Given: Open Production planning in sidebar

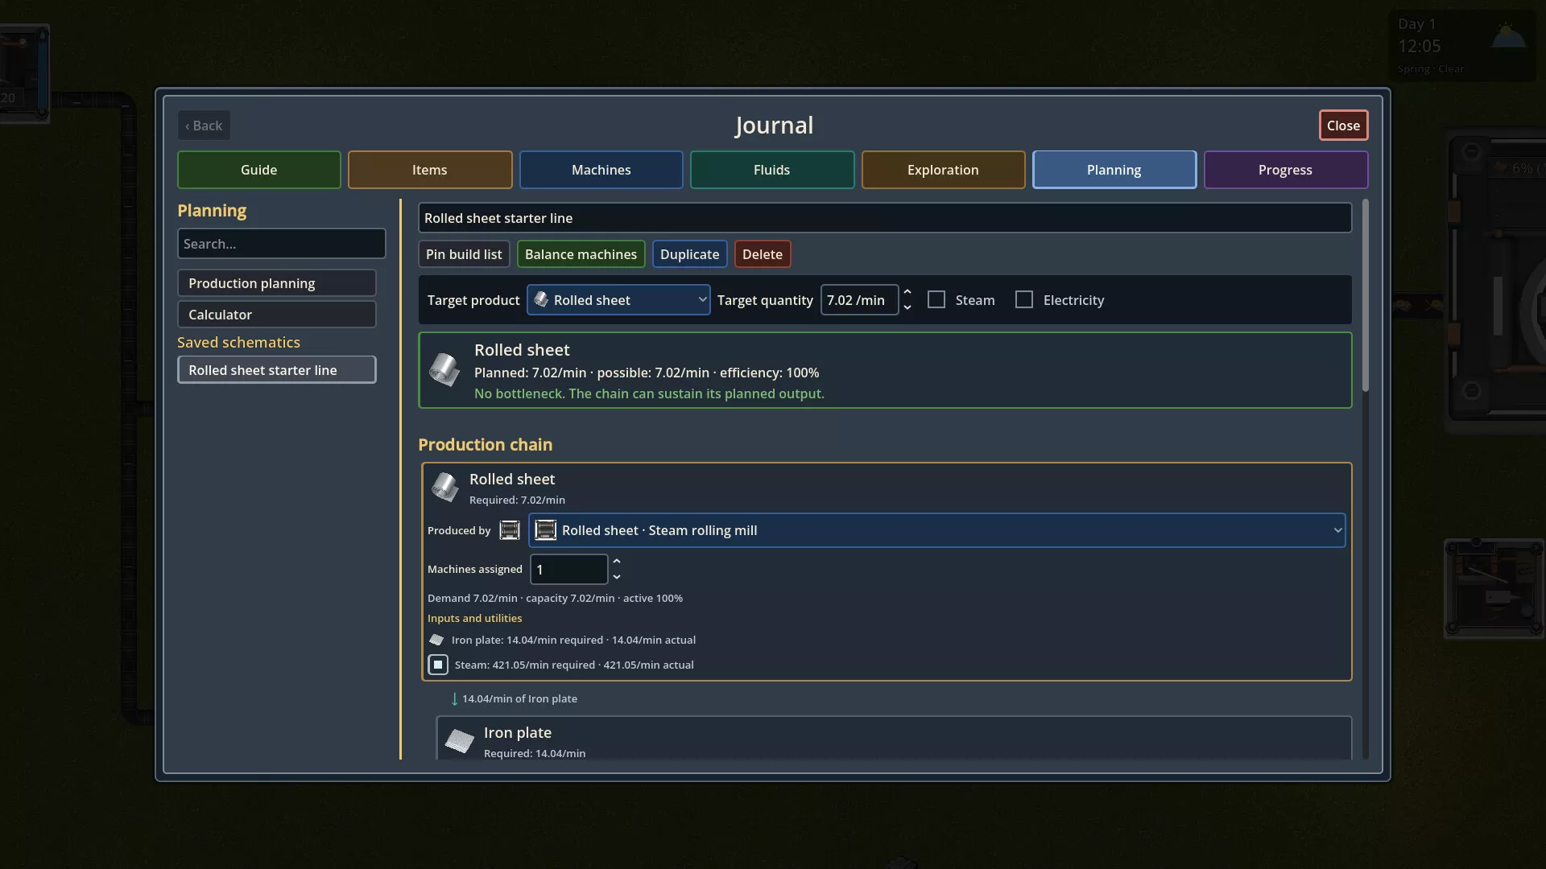Looking at the screenshot, I should (276, 283).
